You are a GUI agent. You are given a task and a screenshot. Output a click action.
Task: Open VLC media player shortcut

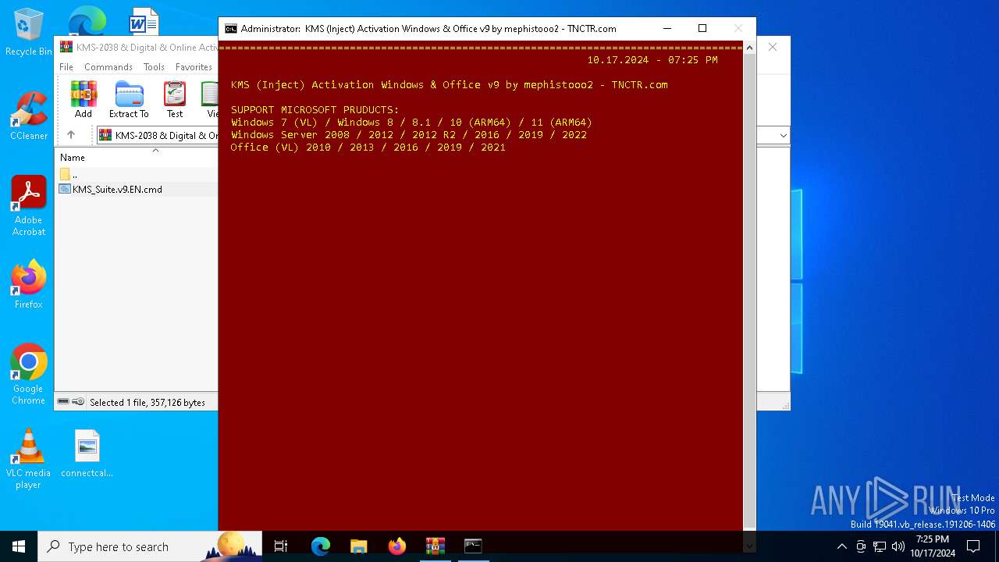click(29, 459)
